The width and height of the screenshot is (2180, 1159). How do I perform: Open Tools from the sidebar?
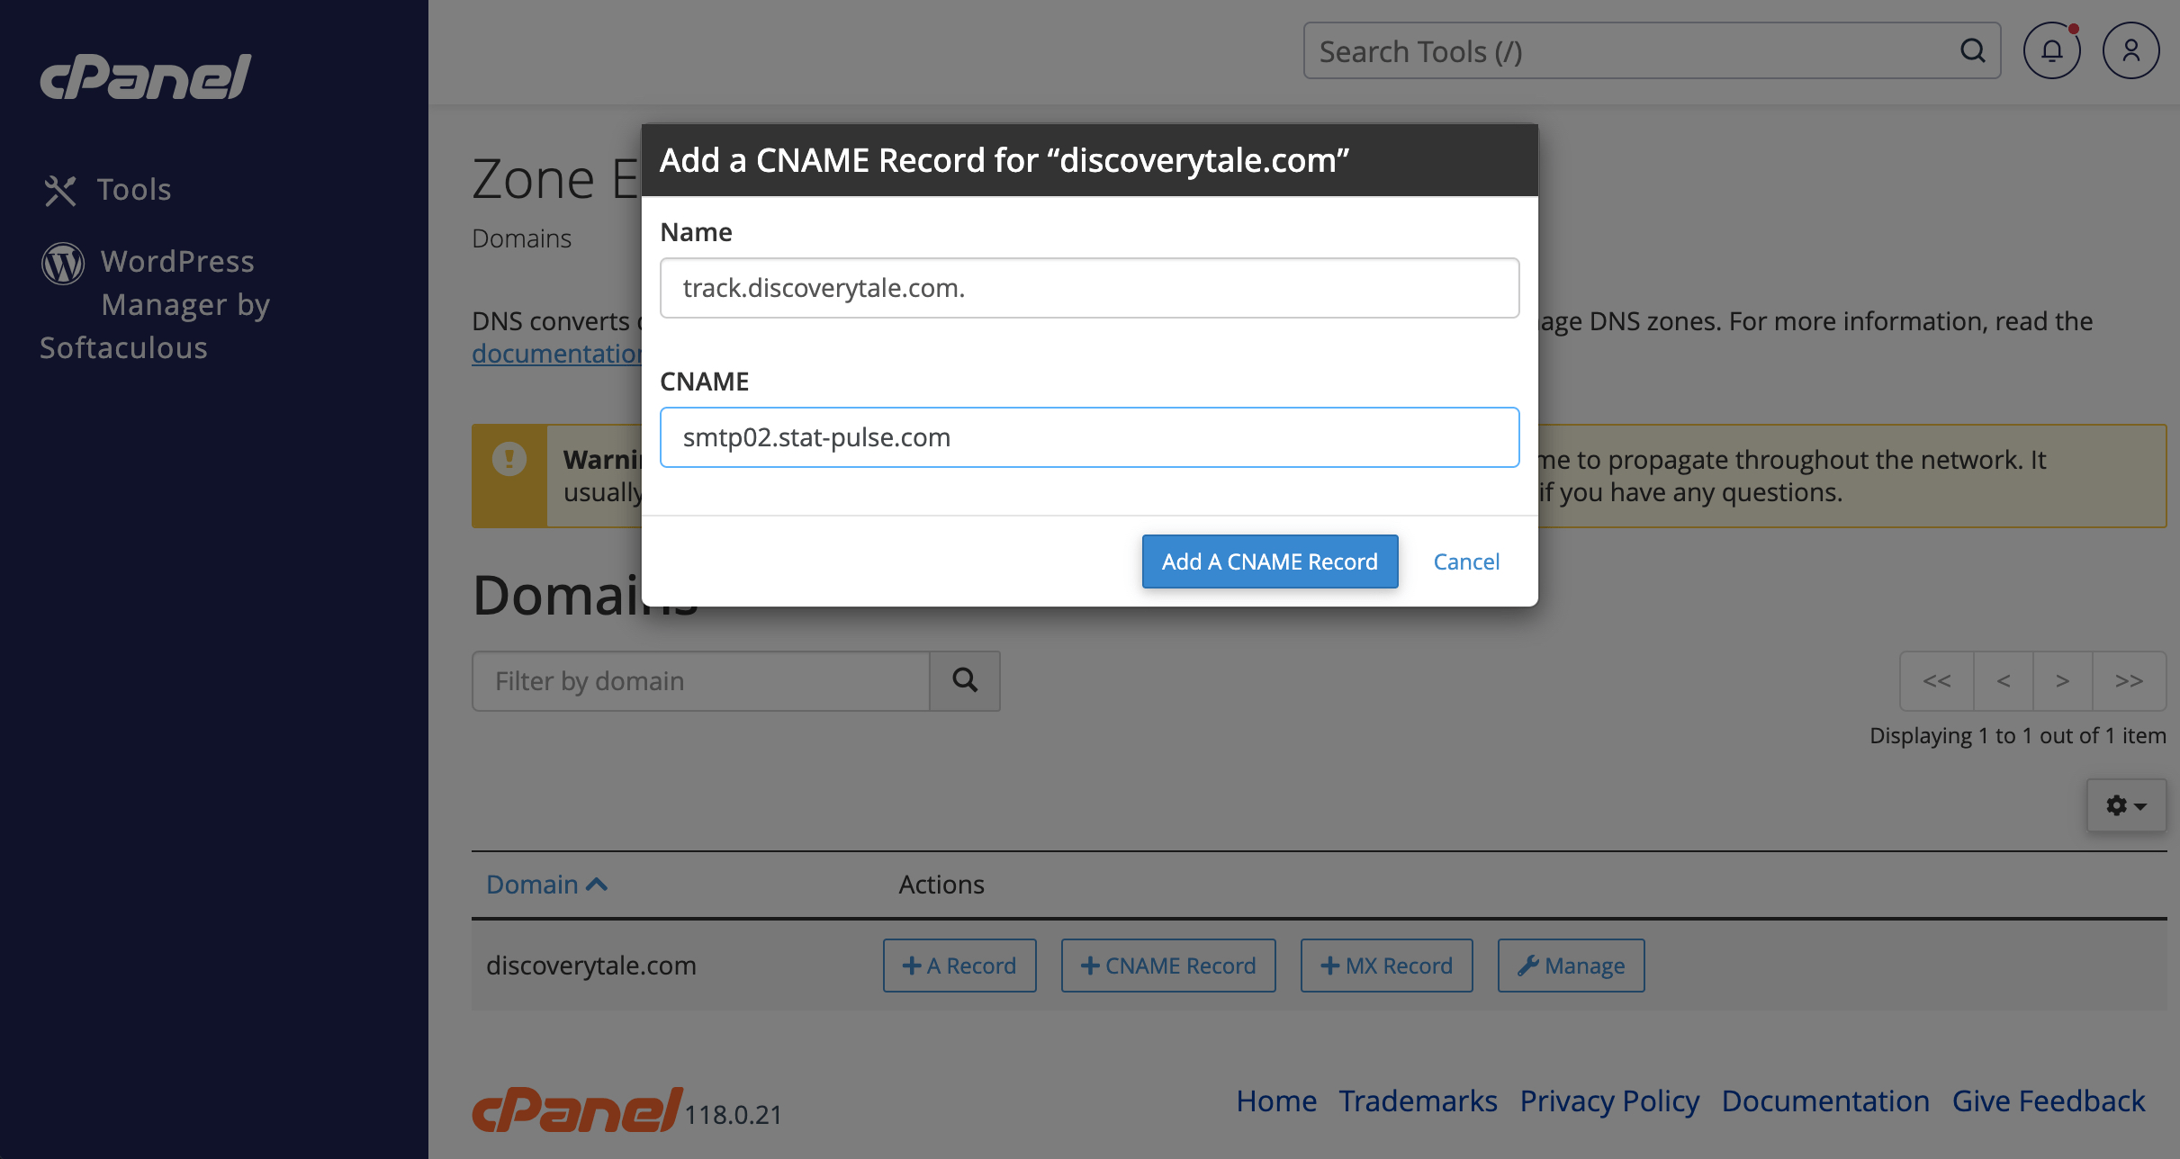[x=133, y=190]
